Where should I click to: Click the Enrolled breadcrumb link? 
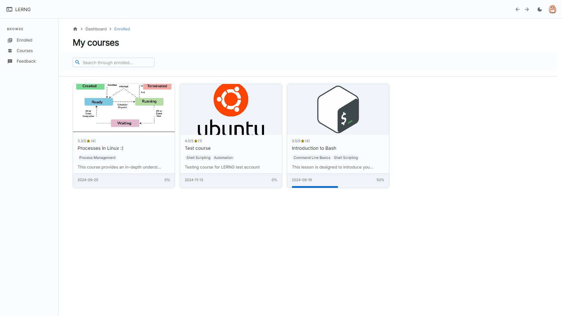click(122, 29)
